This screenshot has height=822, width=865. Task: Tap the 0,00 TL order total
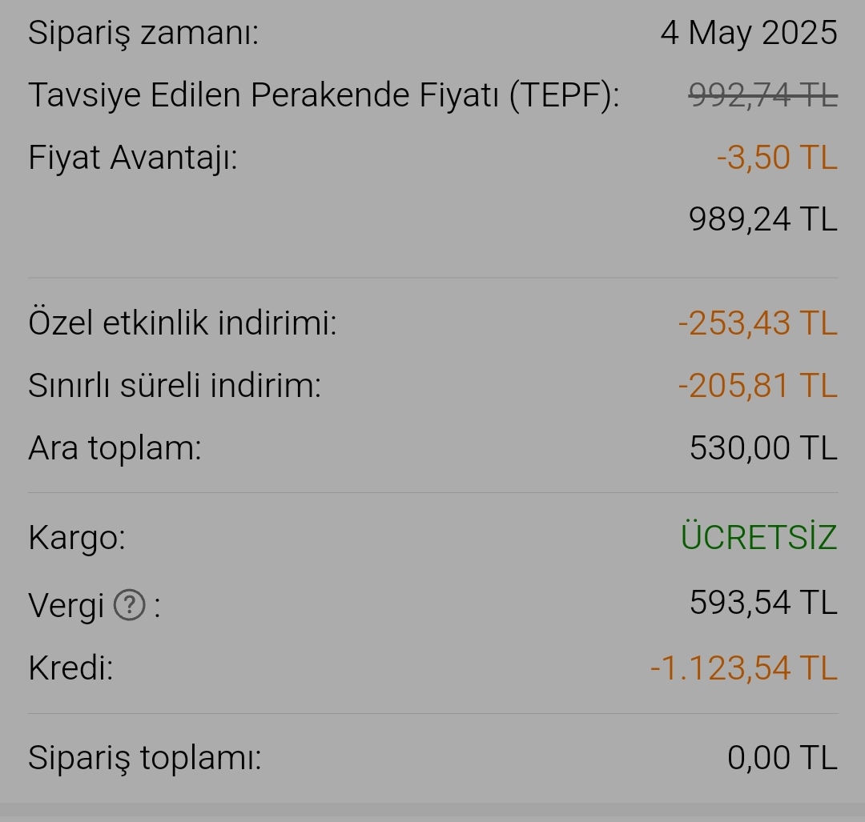click(783, 757)
